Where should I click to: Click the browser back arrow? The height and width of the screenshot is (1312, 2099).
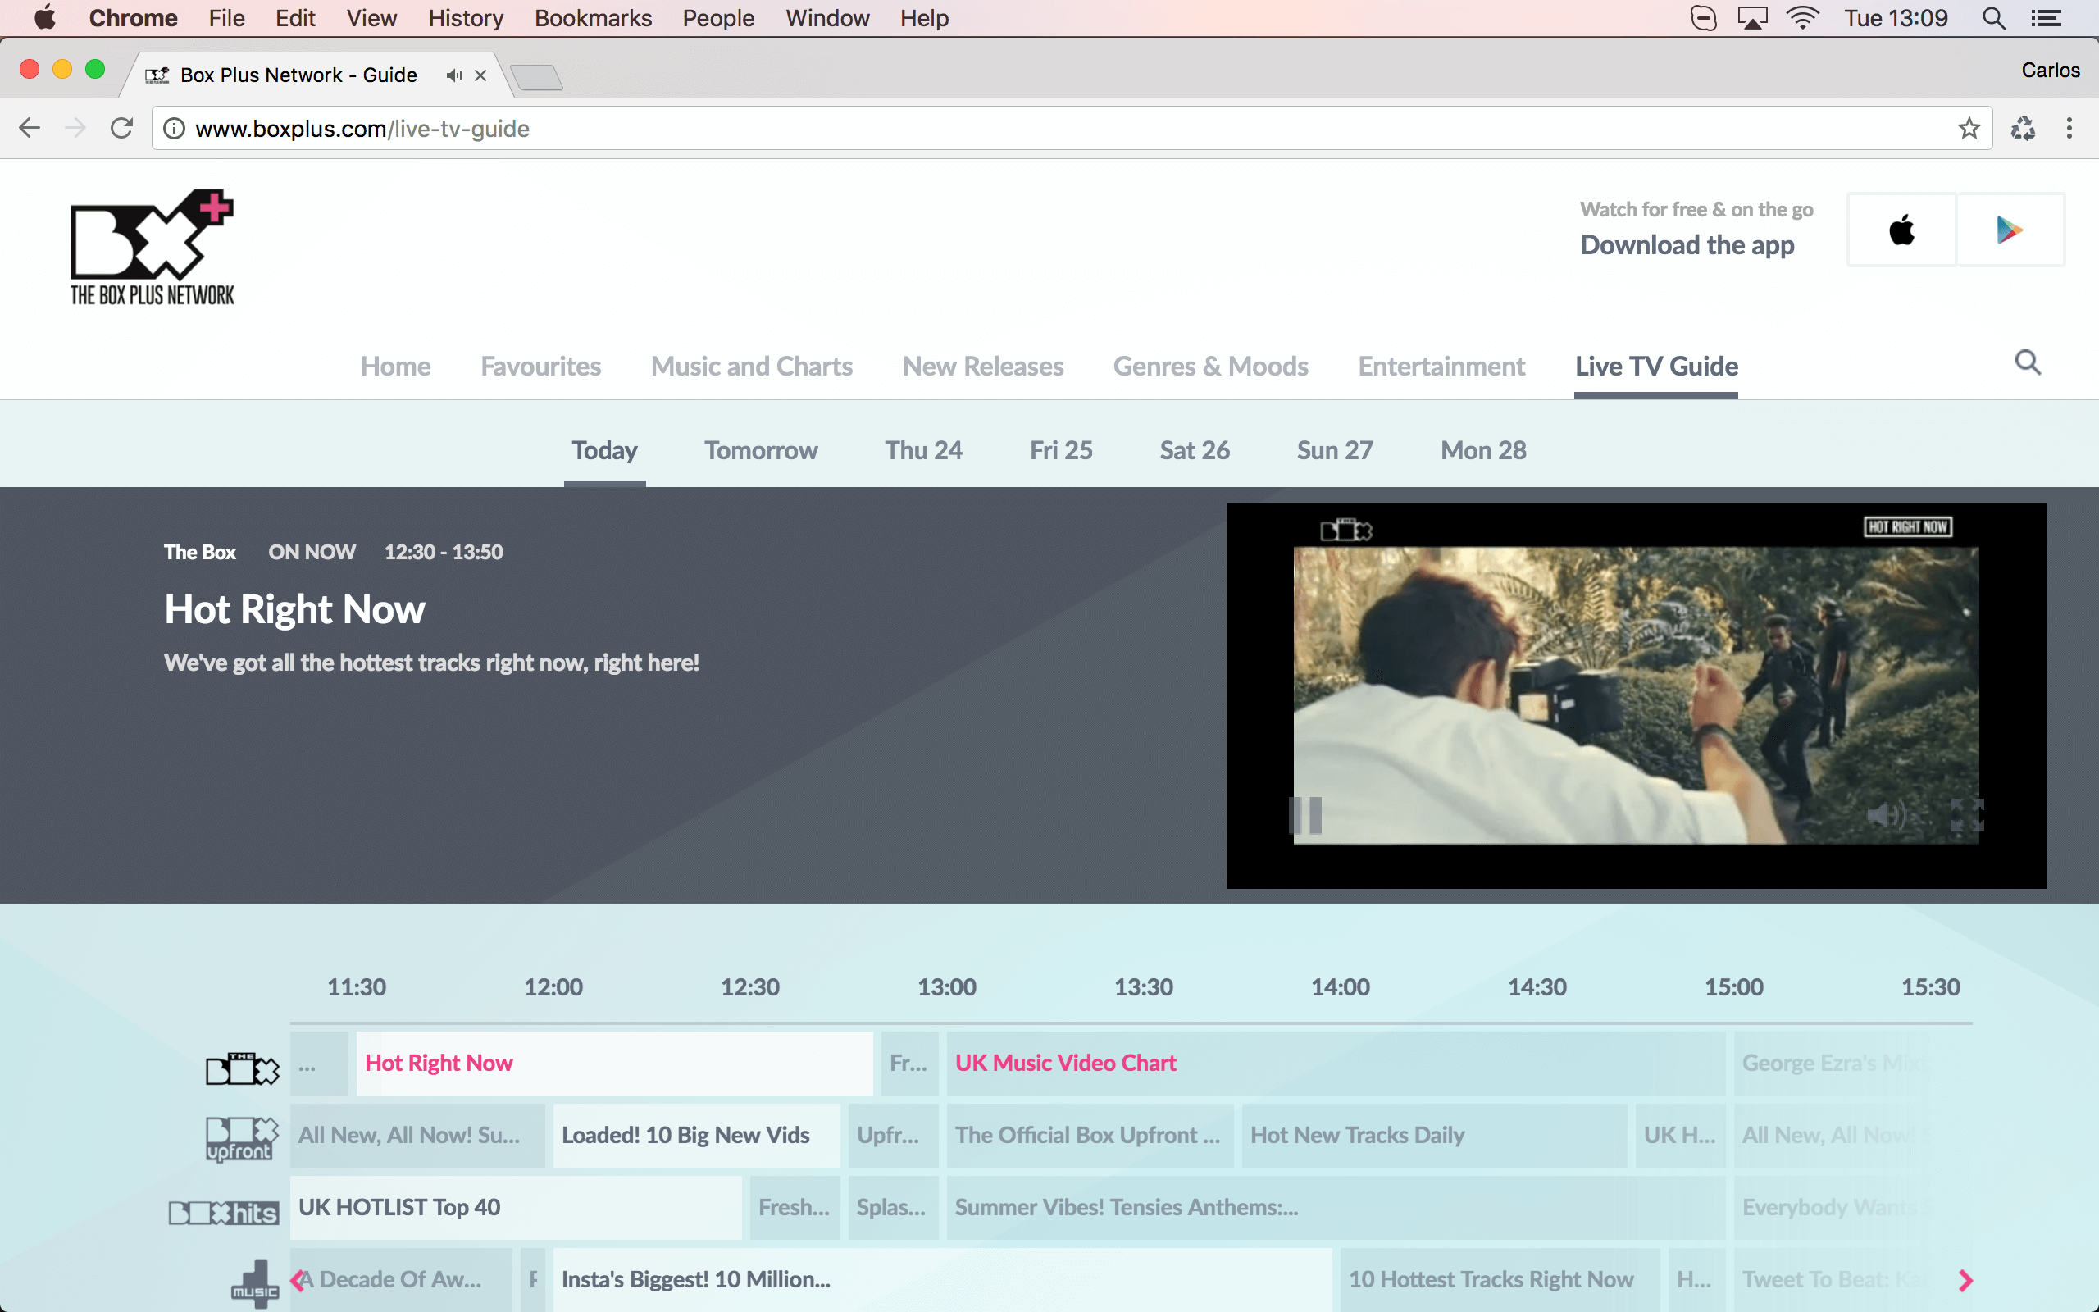pyautogui.click(x=30, y=129)
